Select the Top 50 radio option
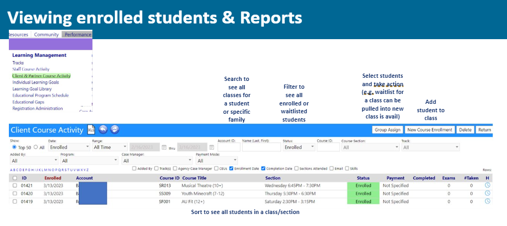 click(x=14, y=147)
